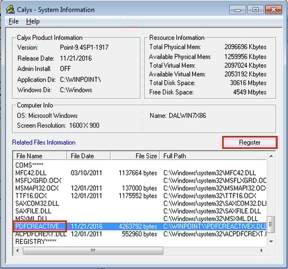
Task: Click the 1600 X 900 screen resolution value
Action: (x=84, y=125)
